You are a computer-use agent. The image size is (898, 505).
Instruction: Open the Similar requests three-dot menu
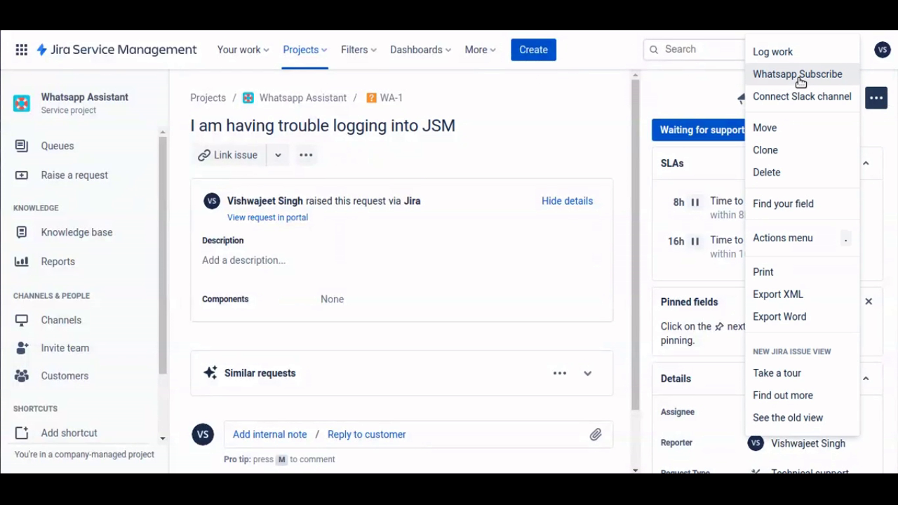point(560,373)
